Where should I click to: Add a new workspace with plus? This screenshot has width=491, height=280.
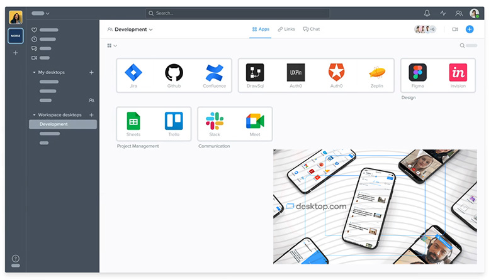coord(15,53)
